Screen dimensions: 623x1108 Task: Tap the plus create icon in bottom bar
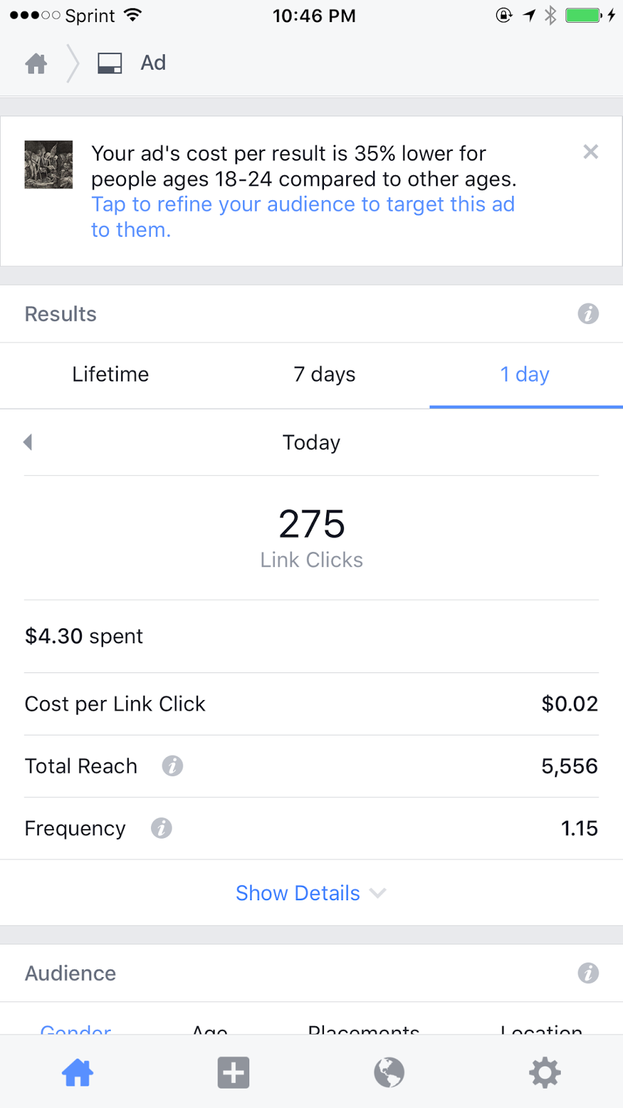click(233, 1073)
